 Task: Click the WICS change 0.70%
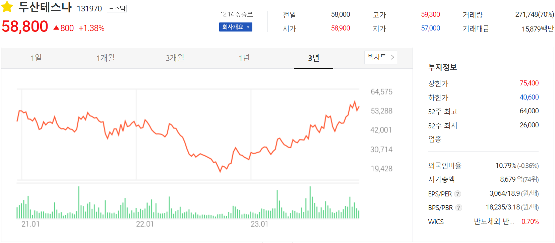click(x=530, y=222)
